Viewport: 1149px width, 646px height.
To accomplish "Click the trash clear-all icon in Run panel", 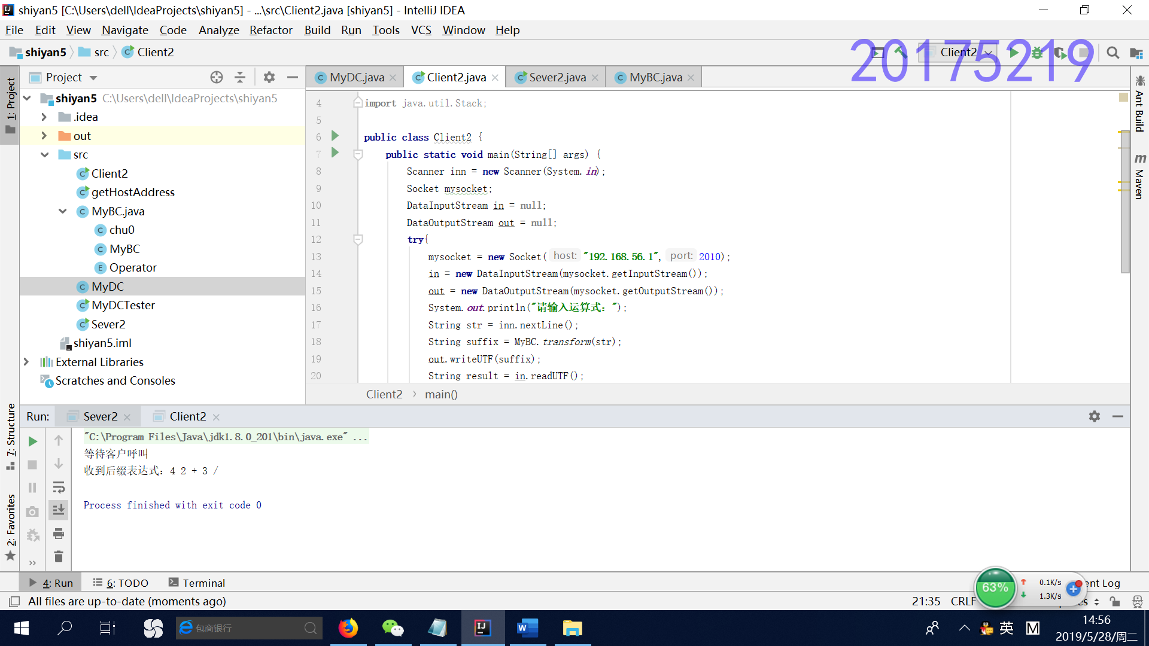I will pyautogui.click(x=59, y=557).
